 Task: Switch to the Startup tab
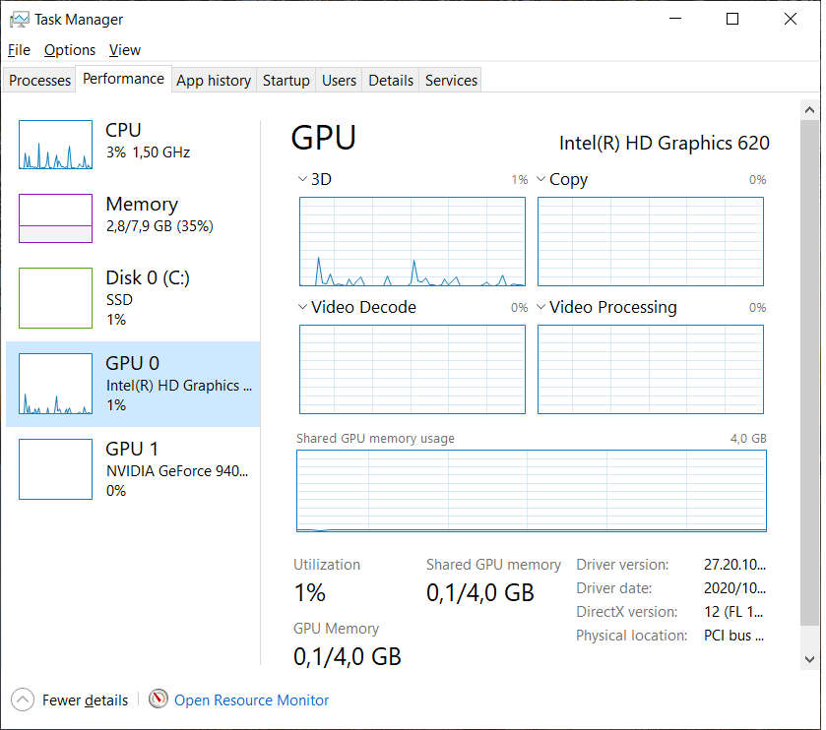point(286,81)
